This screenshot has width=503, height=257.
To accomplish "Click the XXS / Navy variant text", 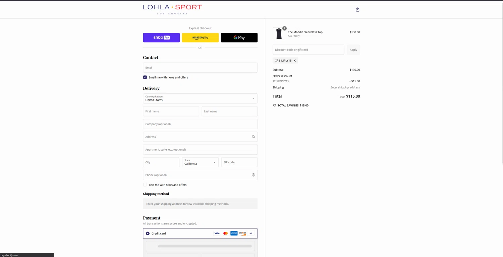I will tap(294, 36).
